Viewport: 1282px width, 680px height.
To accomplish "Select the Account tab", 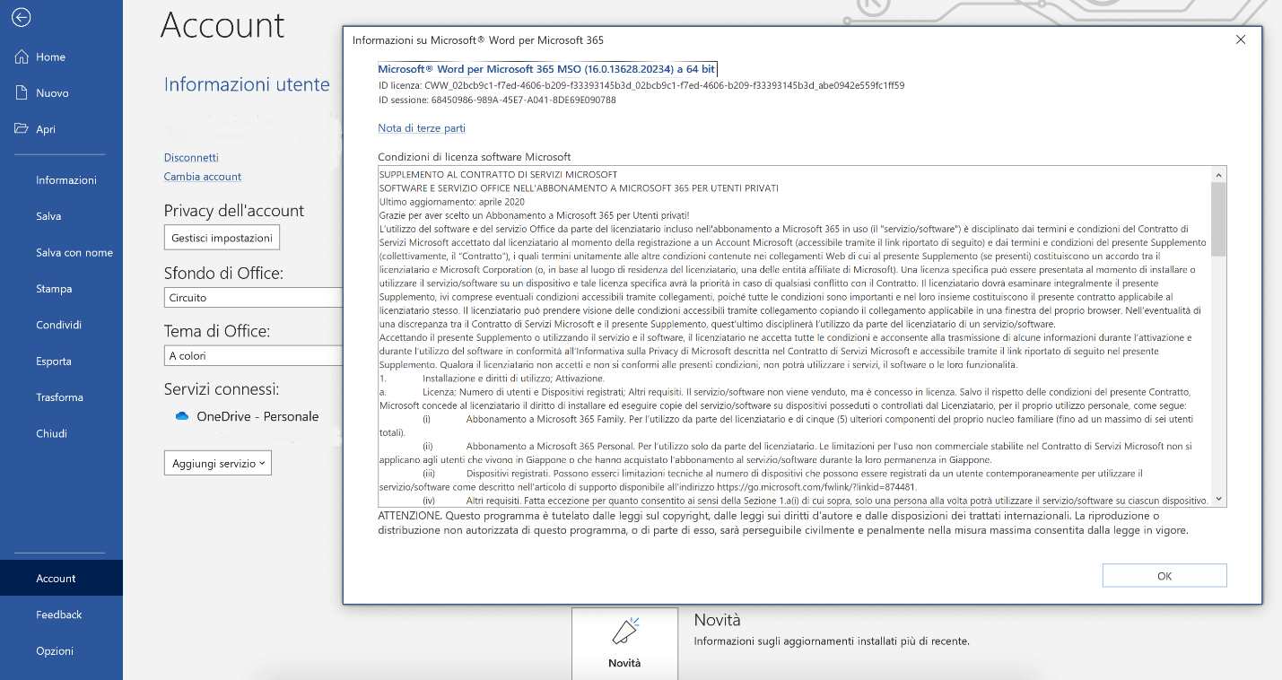I will coord(61,578).
